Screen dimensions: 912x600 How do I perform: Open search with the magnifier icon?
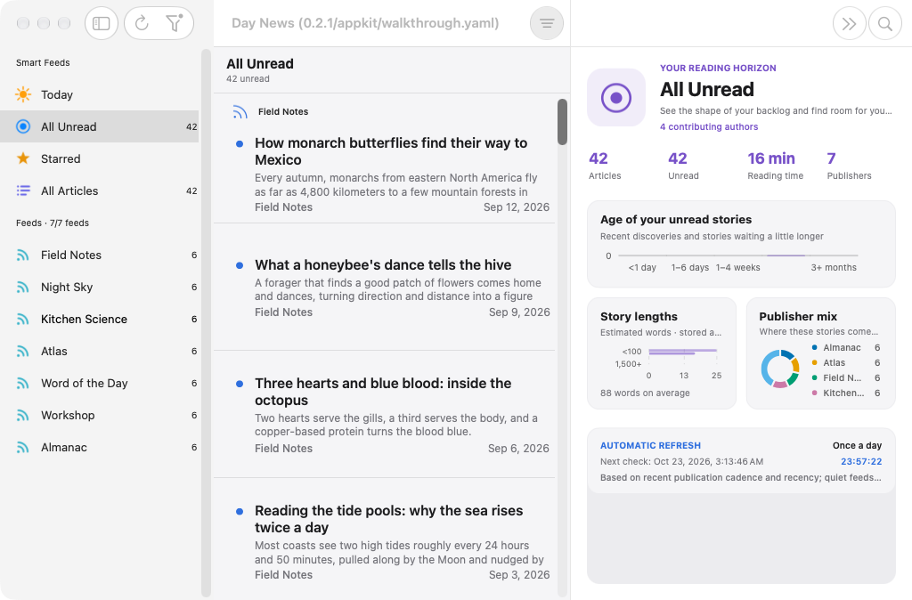click(885, 23)
